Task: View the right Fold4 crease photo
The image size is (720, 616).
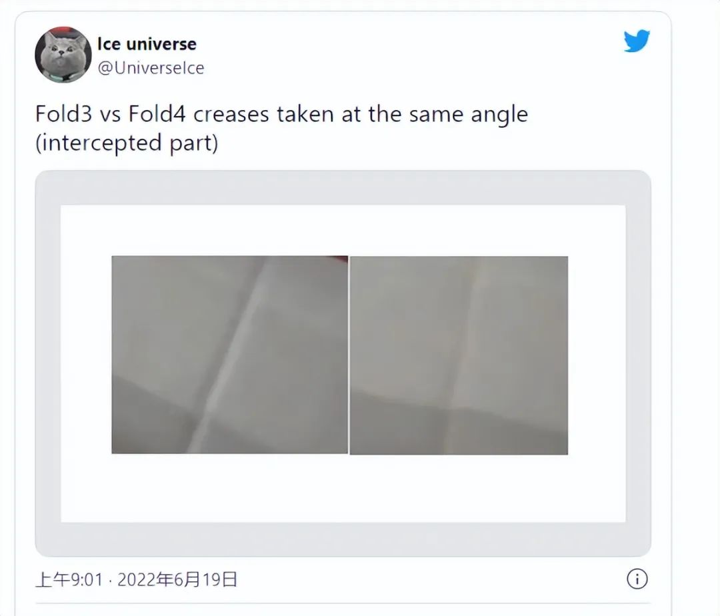Action: click(459, 355)
